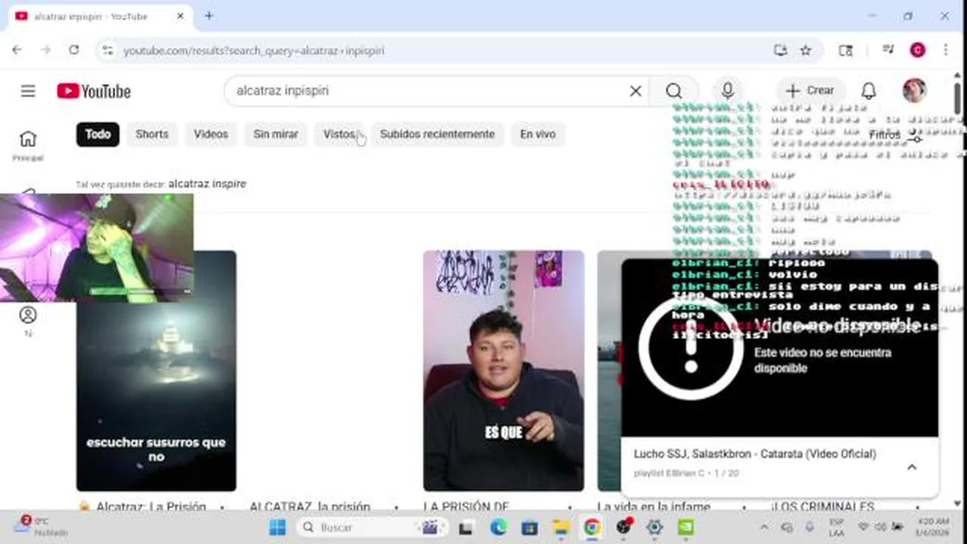Open the Filtros search filters
The width and height of the screenshot is (967, 544).
click(896, 135)
